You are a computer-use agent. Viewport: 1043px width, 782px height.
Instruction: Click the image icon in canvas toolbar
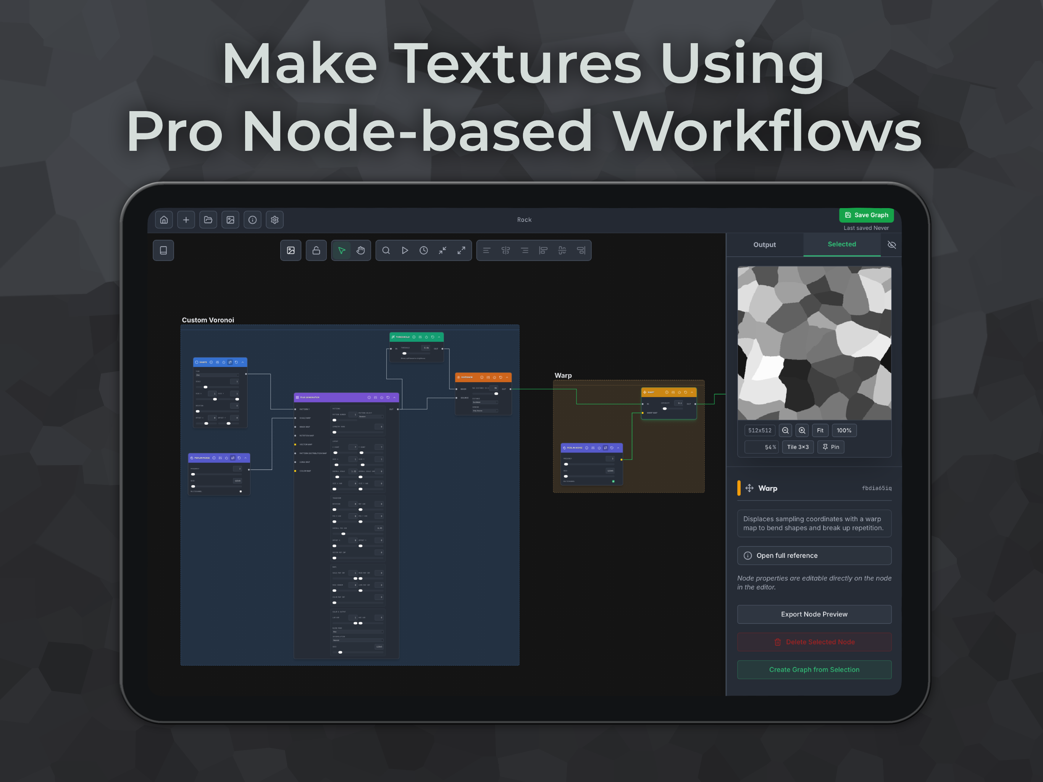tap(291, 250)
